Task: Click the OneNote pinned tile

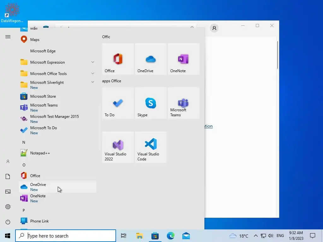Action: [183, 59]
